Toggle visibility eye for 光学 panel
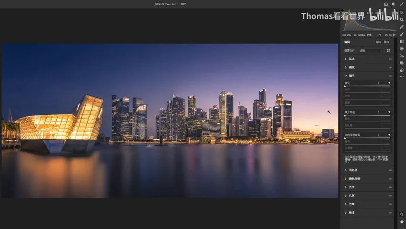 coord(390,187)
